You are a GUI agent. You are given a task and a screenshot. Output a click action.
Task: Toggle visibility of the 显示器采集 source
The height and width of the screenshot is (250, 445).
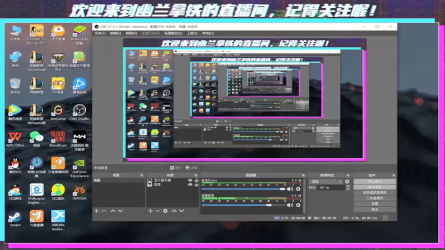[190, 180]
